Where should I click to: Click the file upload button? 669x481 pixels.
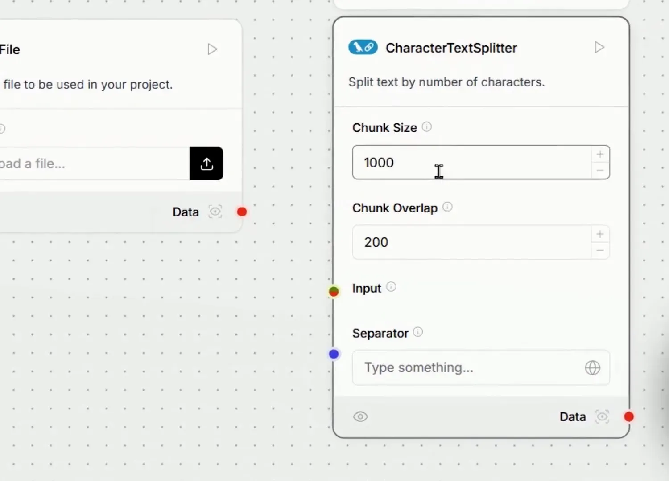click(206, 163)
